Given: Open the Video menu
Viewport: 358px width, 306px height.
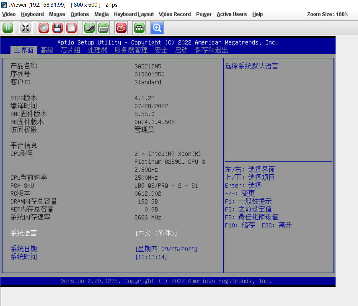Looking at the screenshot, I should (9, 14).
